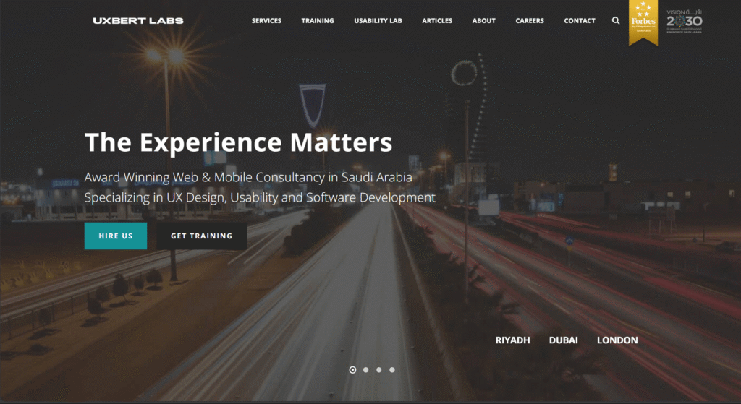This screenshot has width=741, height=404.
Task: Go to Training in the navigation bar
Action: click(x=318, y=21)
